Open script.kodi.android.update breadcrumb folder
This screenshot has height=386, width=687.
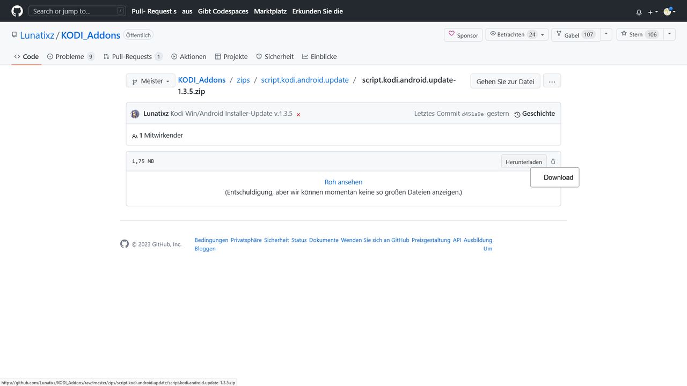[x=305, y=80]
